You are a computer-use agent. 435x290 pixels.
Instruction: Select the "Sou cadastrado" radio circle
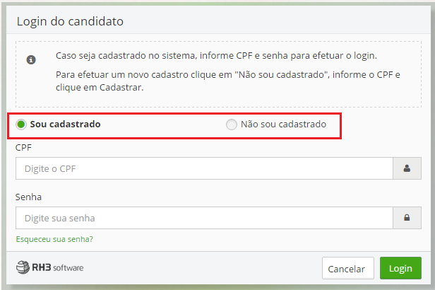click(x=21, y=124)
